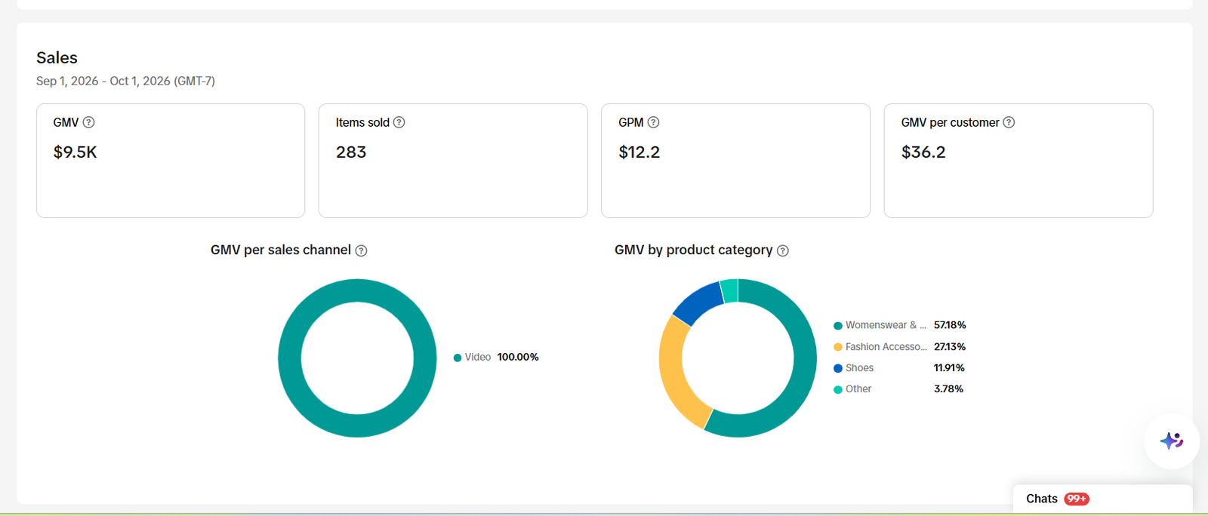Viewport: 1208px width, 516px height.
Task: Click the GMV per customer info icon
Action: (x=1009, y=122)
